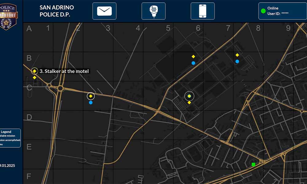This screenshot has width=307, height=184.
Task: Click the green accomplished-mission square marker
Action: [254, 164]
